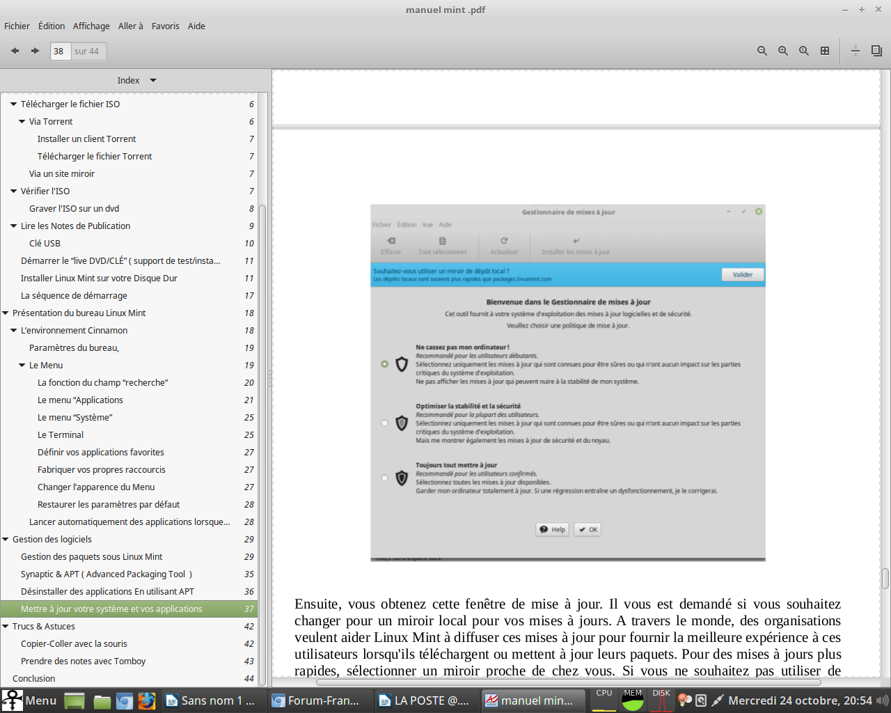The image size is (891, 713).
Task: Zoom in with the plus magnifier
Action: point(783,51)
